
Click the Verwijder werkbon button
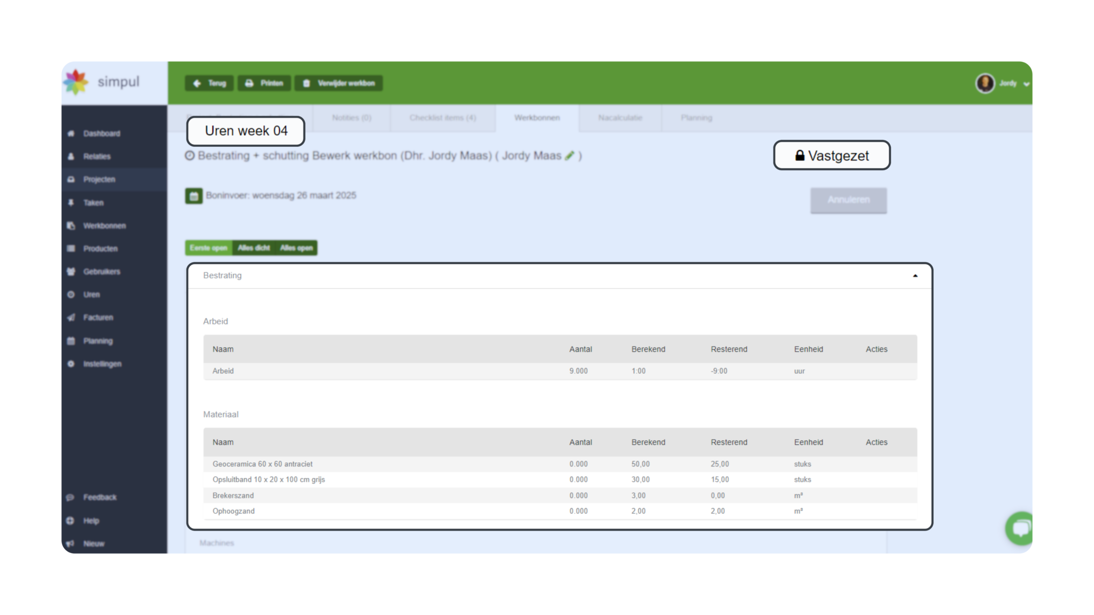pyautogui.click(x=339, y=83)
